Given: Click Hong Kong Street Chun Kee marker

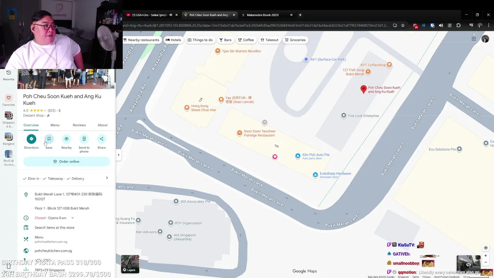Looking at the screenshot, I should pyautogui.click(x=187, y=108).
